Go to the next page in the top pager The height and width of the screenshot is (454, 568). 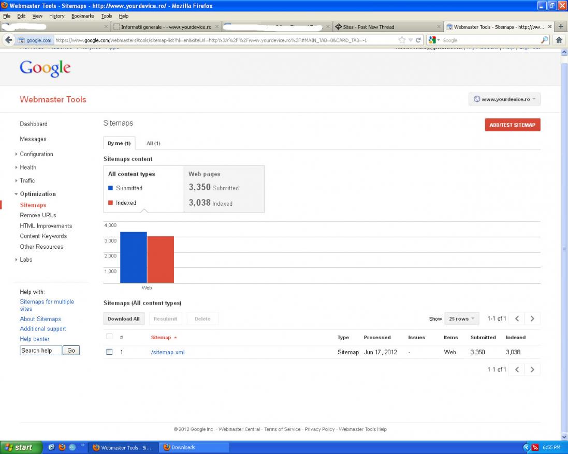pyautogui.click(x=532, y=319)
